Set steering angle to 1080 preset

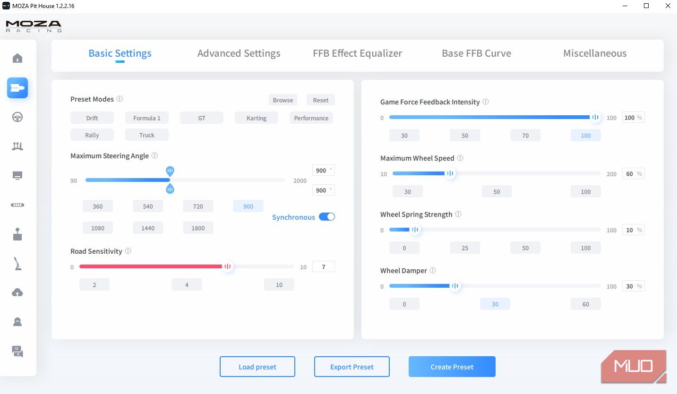(98, 228)
